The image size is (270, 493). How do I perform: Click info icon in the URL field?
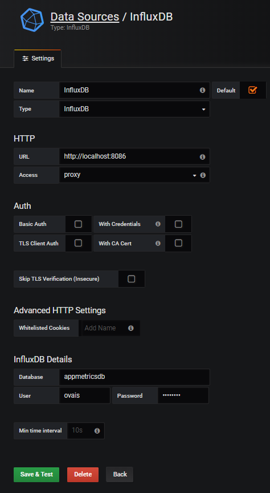pos(203,156)
